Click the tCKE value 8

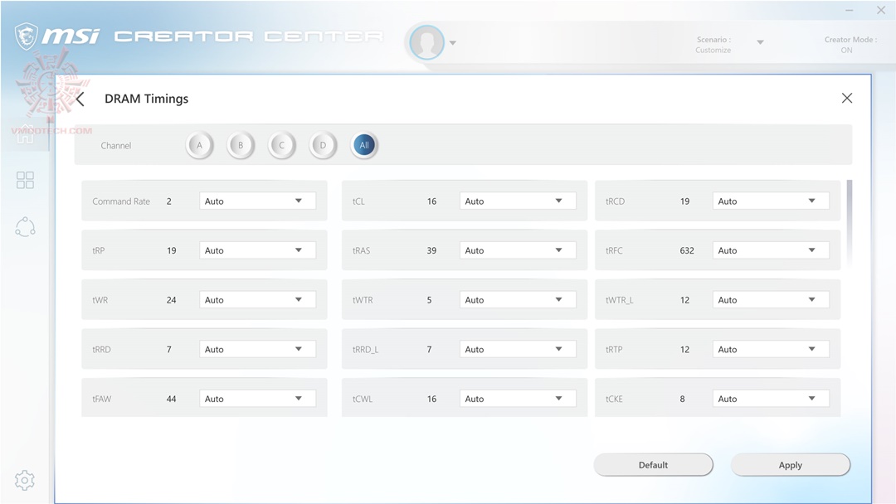click(x=682, y=399)
